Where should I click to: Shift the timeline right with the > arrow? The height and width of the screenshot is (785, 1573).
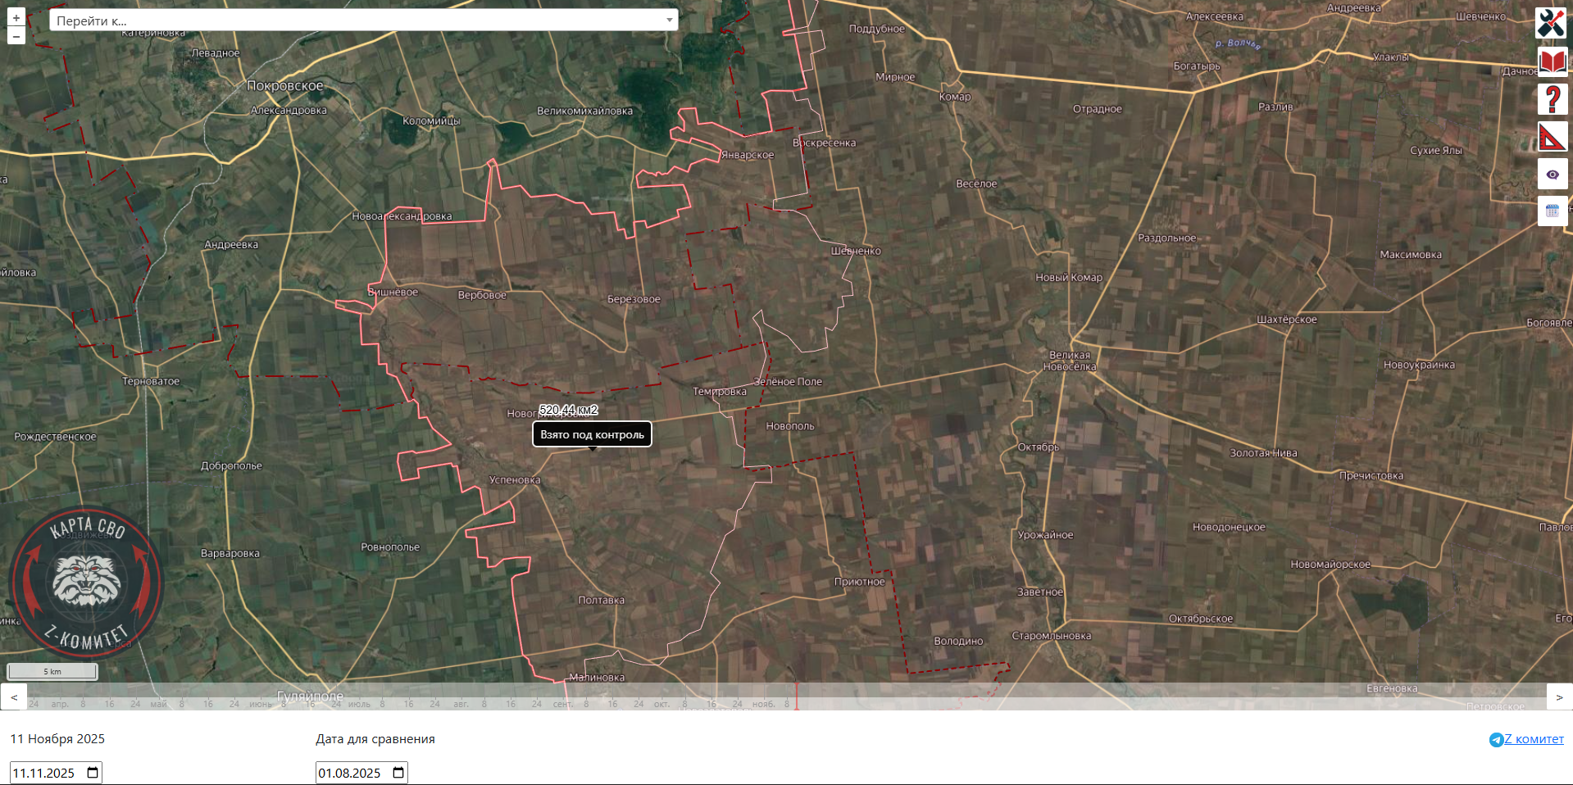(x=1559, y=697)
